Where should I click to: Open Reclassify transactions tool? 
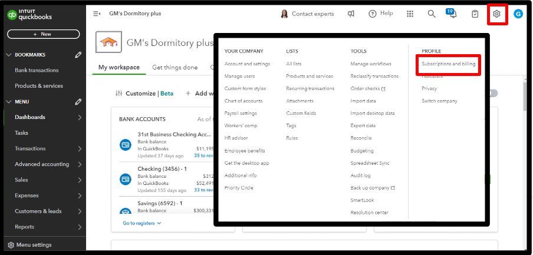coord(374,76)
